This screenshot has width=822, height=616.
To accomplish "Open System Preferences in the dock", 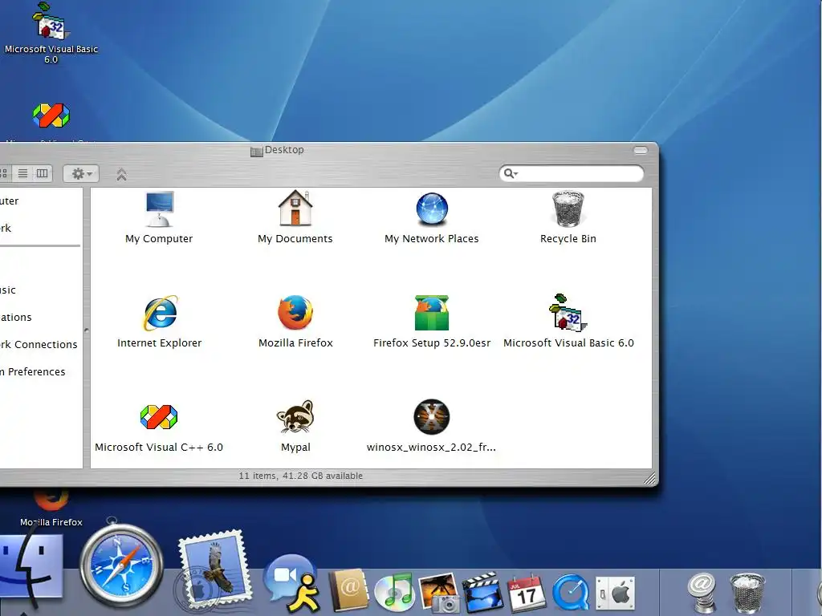I will tap(616, 594).
